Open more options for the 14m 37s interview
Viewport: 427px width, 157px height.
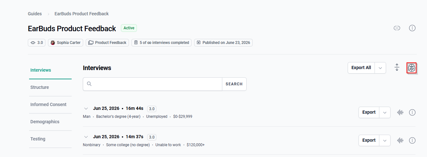(x=412, y=140)
